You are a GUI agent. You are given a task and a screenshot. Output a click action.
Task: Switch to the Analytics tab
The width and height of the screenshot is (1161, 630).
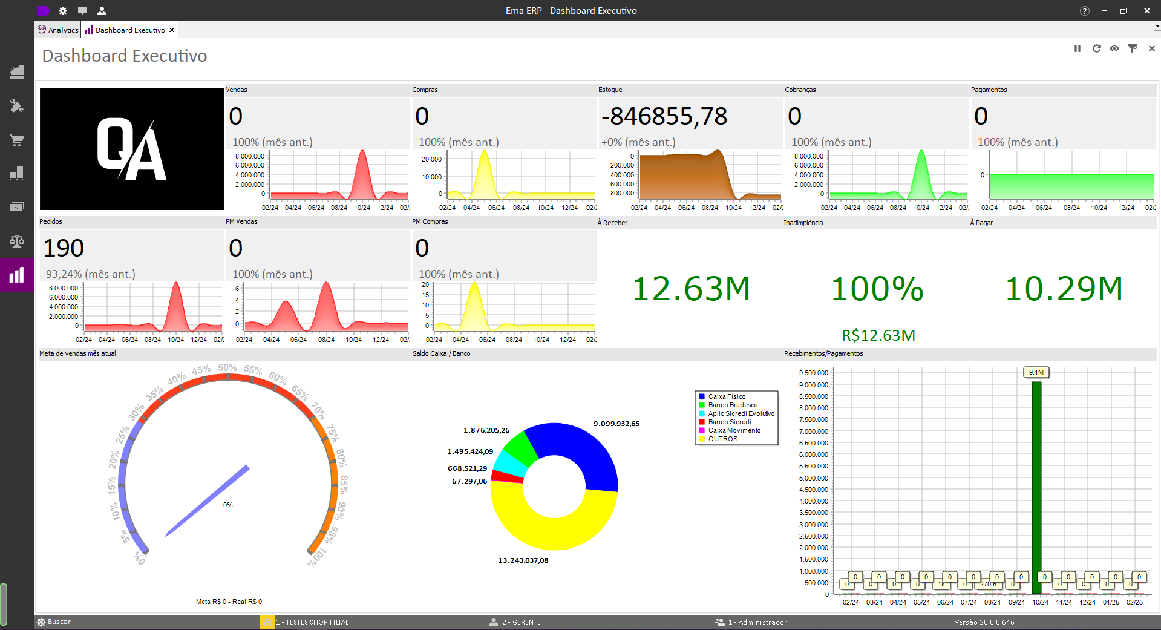[x=57, y=30]
